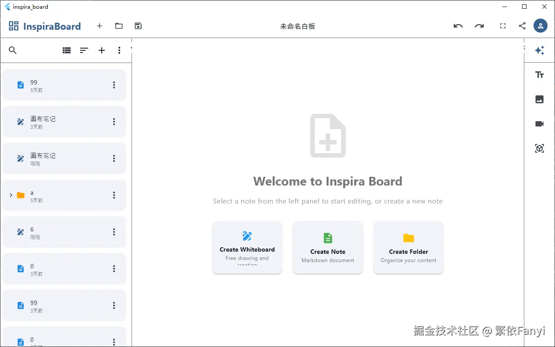The width and height of the screenshot is (555, 347).
Task: Click the whiteboard icon of note '6'
Action: pos(21,232)
